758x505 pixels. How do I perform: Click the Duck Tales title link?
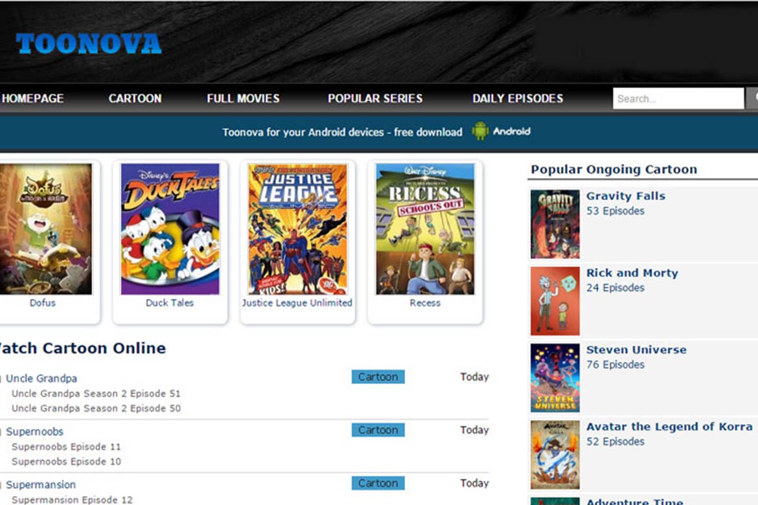(x=170, y=303)
